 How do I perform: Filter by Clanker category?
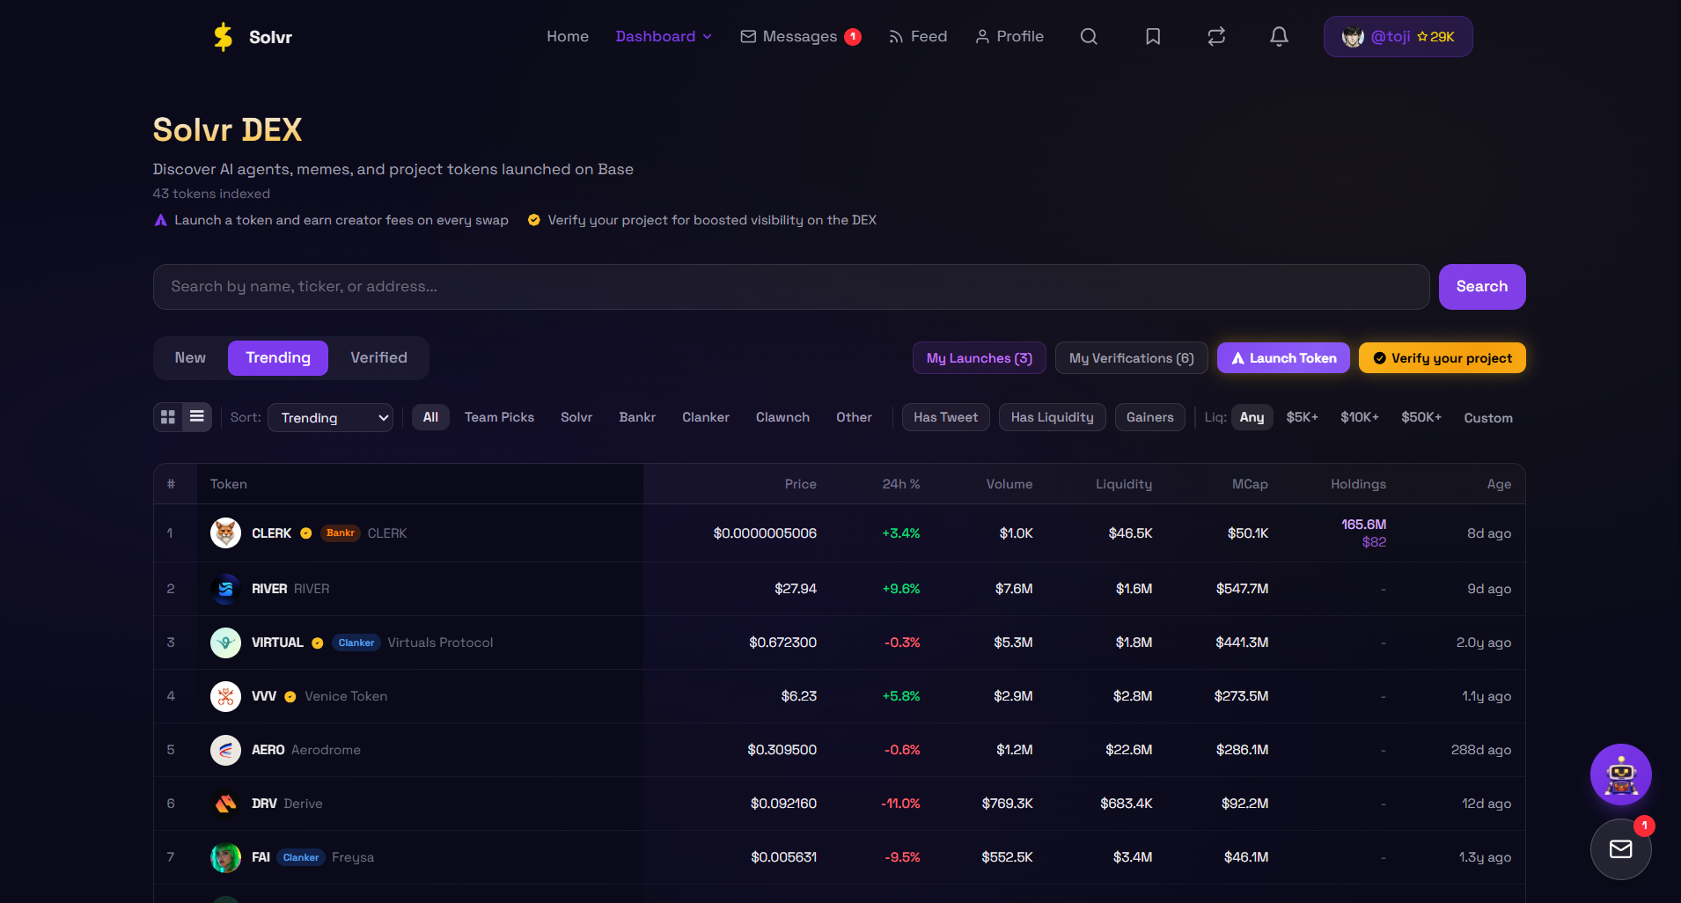click(706, 417)
